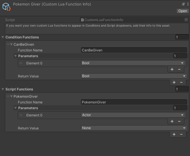Screen dimensions: 190x156
Task: Click Return Value label under PokemonGiver
Action: [x=28, y=128]
